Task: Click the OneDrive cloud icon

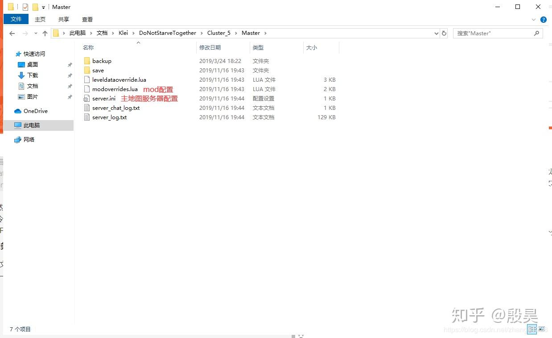Action: point(18,111)
